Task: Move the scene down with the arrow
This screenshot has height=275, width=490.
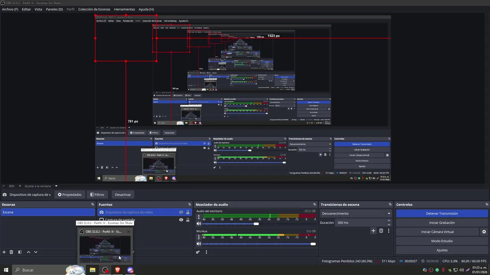Action: click(36, 252)
